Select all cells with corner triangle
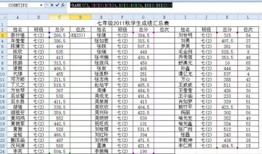262x154 pixels. coord(4,17)
